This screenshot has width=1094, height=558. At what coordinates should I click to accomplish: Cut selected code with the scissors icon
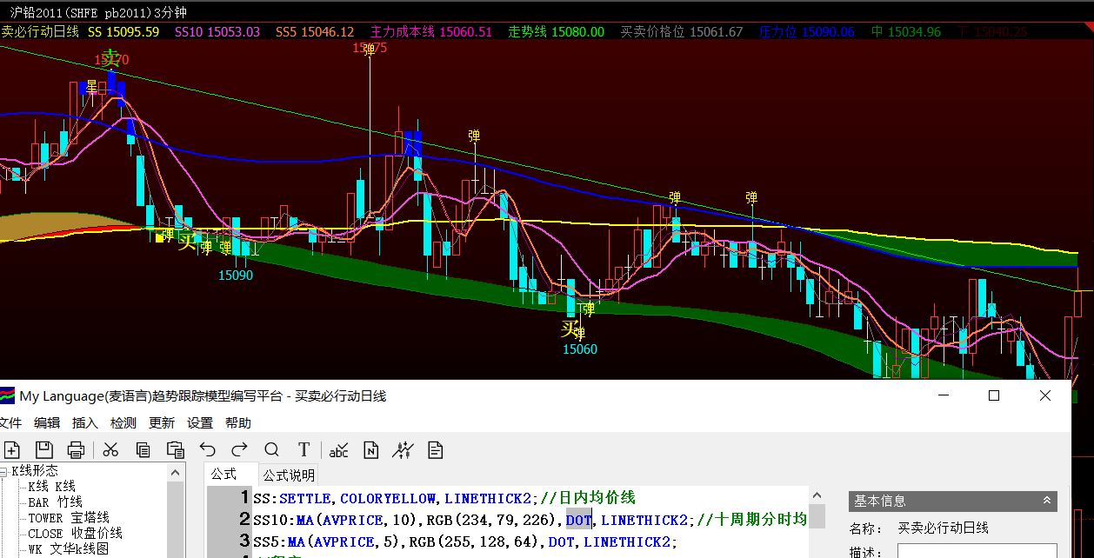(110, 449)
